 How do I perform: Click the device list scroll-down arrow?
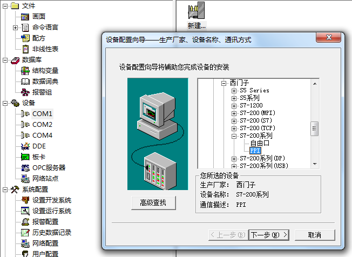315,164
